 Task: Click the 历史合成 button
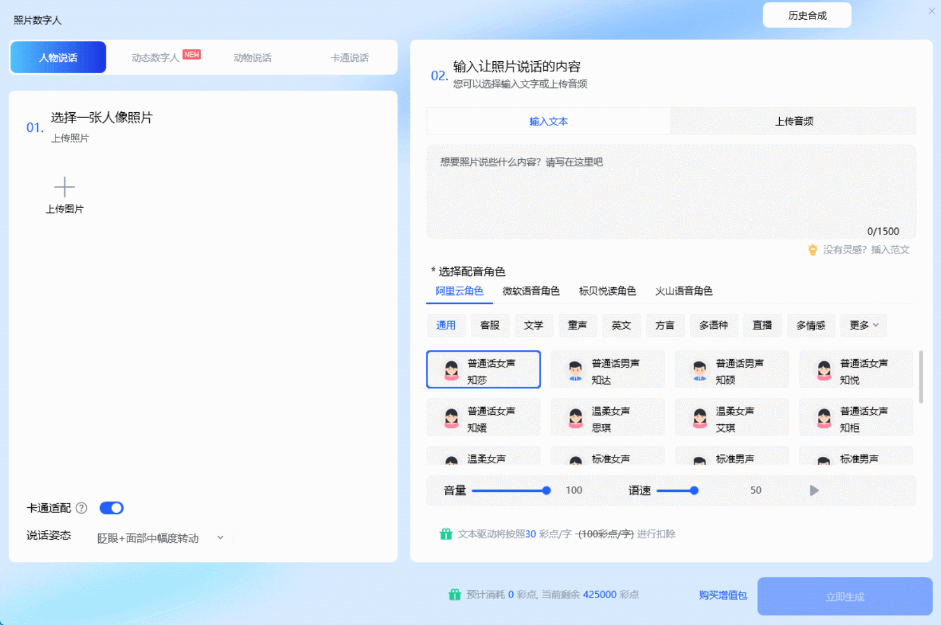pos(807,14)
